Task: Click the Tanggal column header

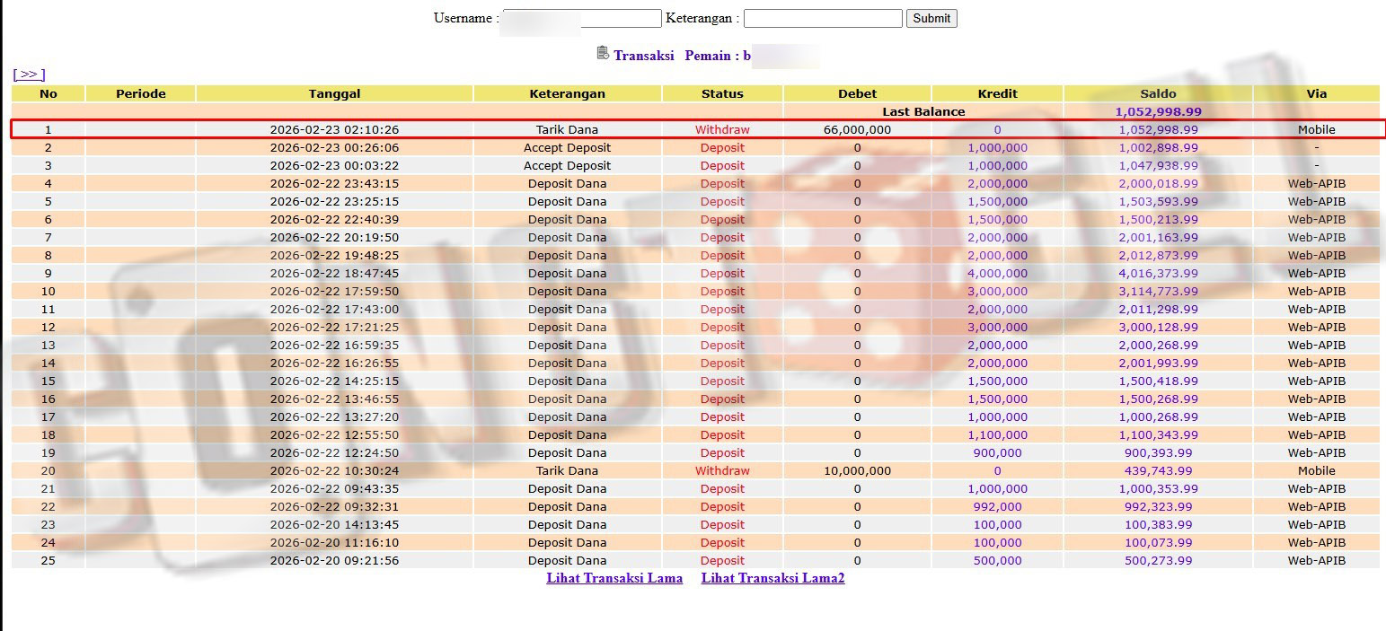Action: [x=334, y=93]
